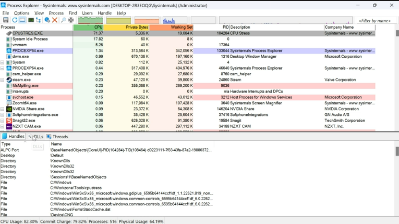Open the Help menu

coord(121,13)
